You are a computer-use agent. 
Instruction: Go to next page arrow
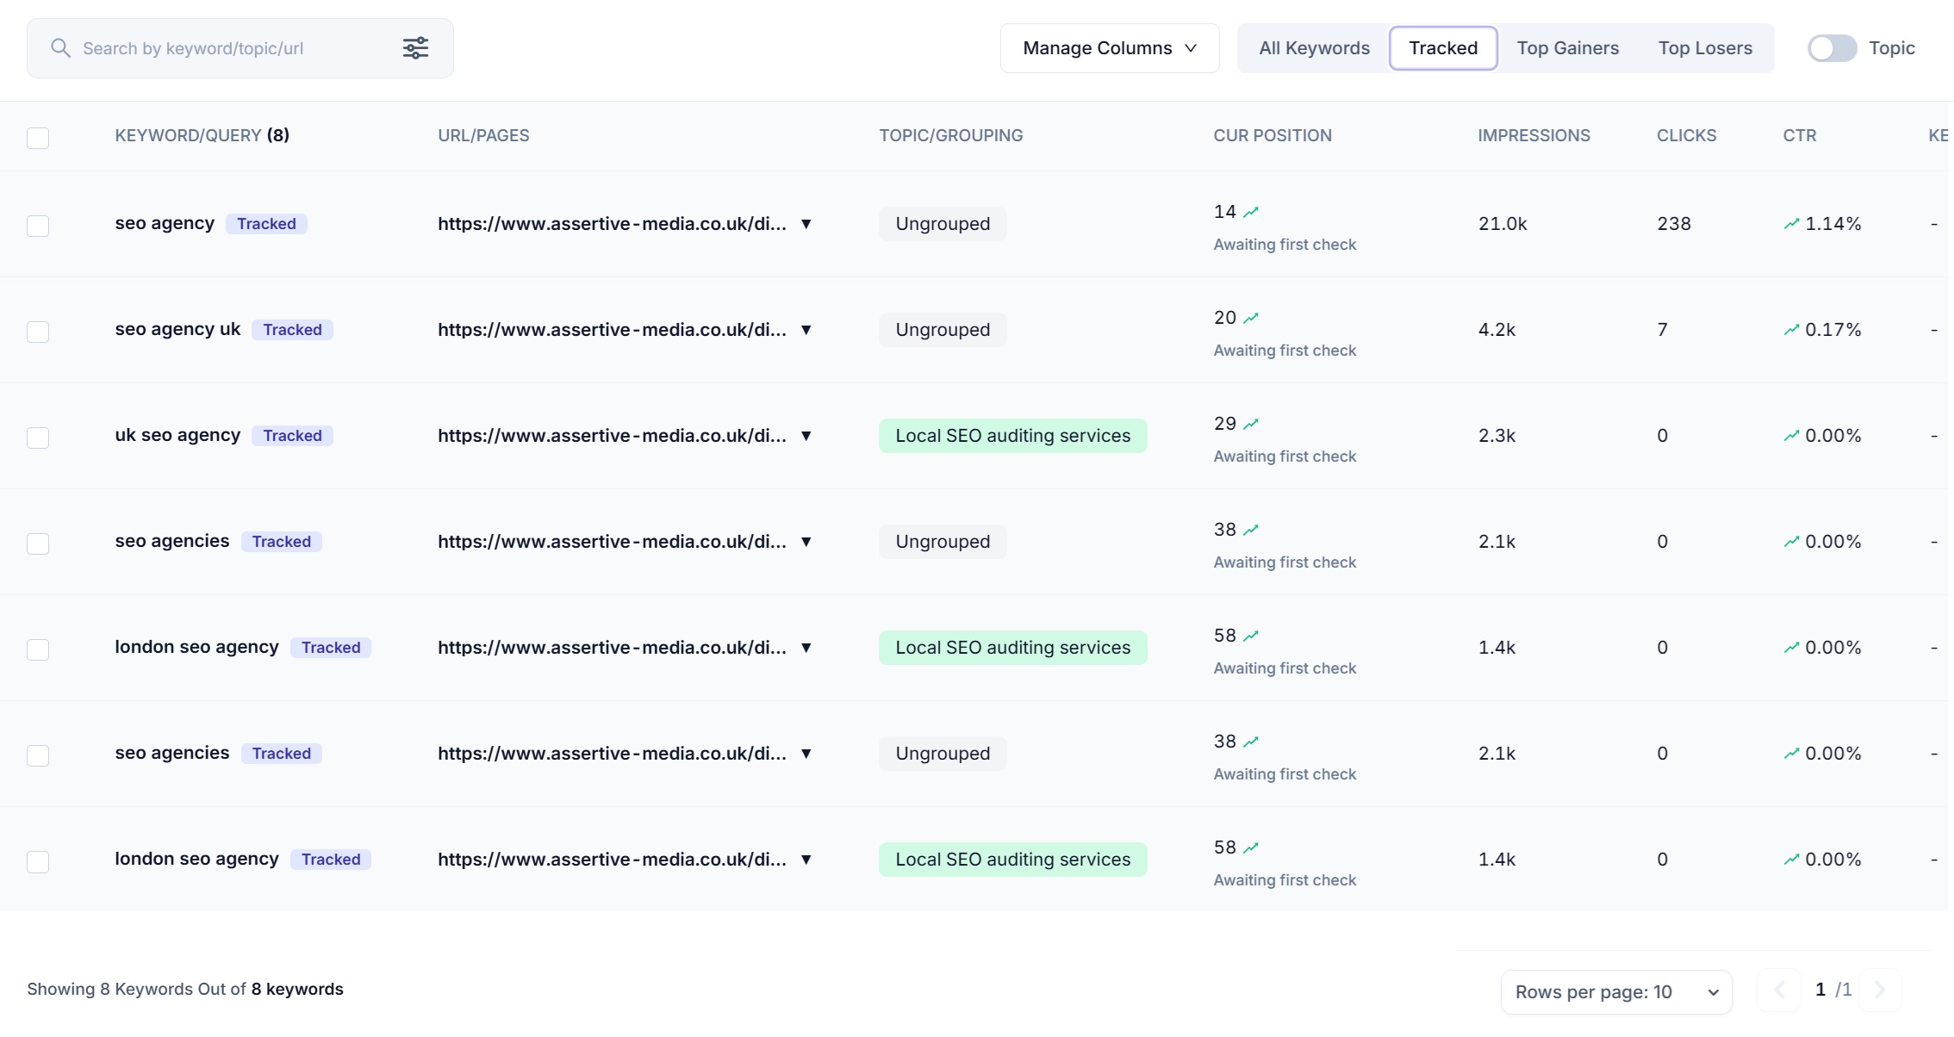pyautogui.click(x=1880, y=990)
